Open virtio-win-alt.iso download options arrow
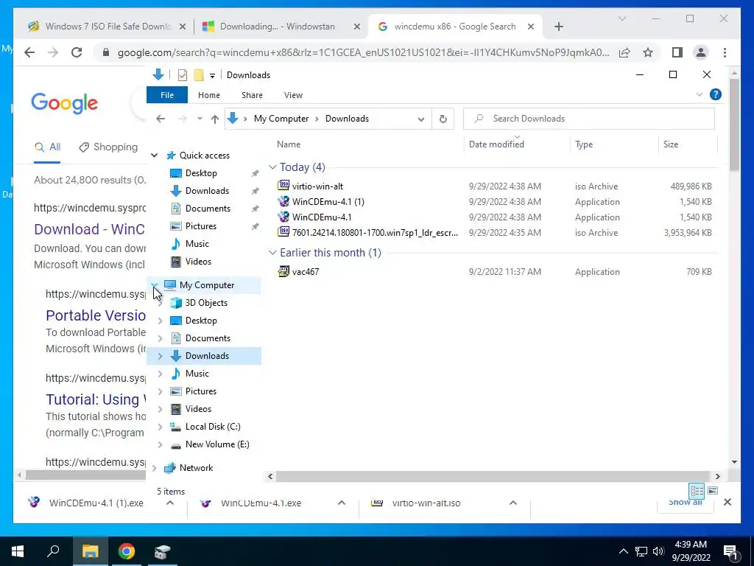The height and width of the screenshot is (566, 754). click(x=512, y=503)
